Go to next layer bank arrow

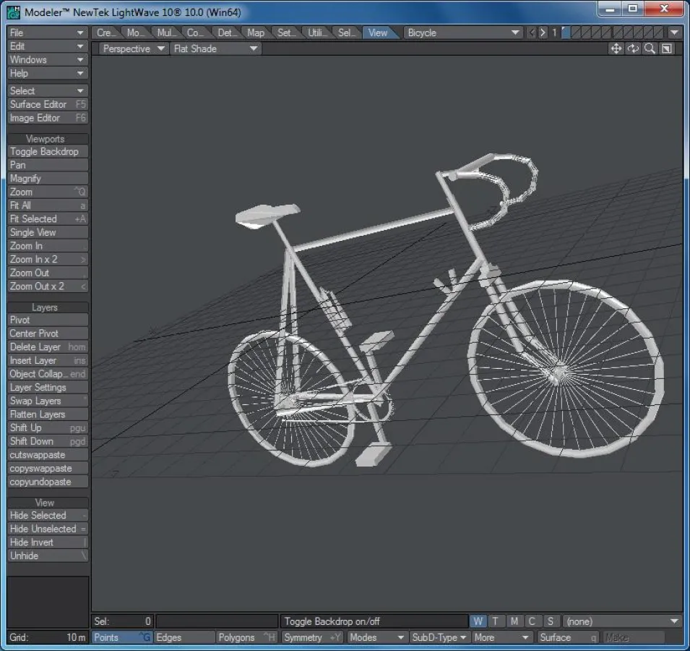543,33
